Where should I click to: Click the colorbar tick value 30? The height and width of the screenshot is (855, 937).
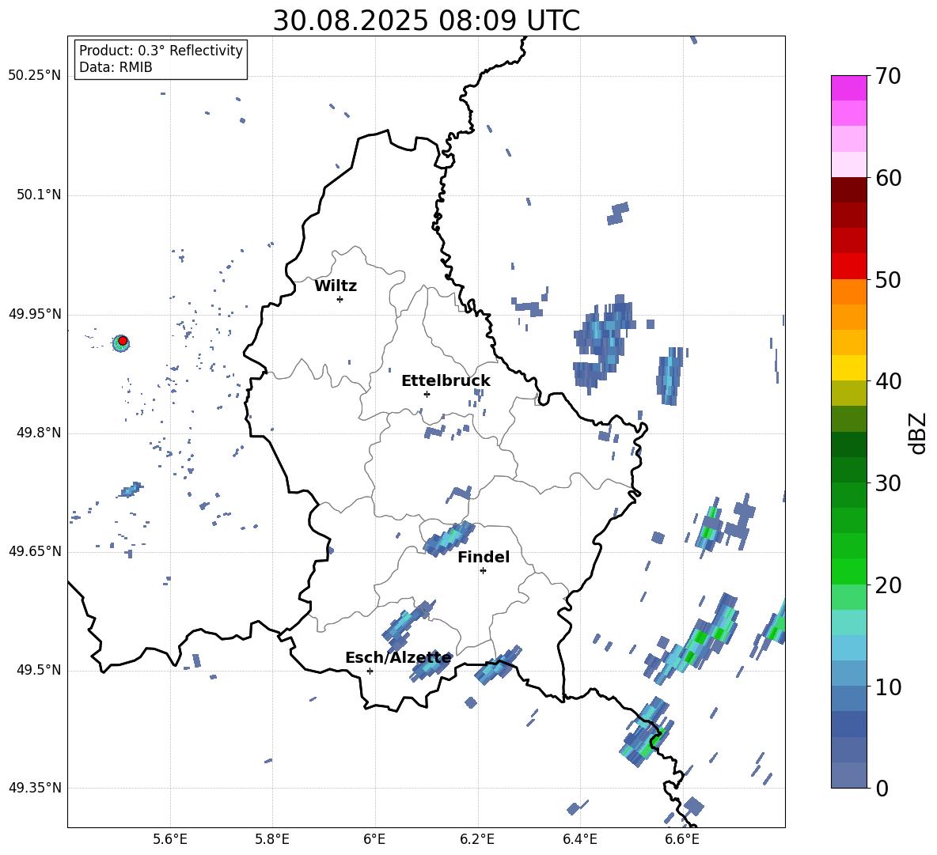click(888, 483)
